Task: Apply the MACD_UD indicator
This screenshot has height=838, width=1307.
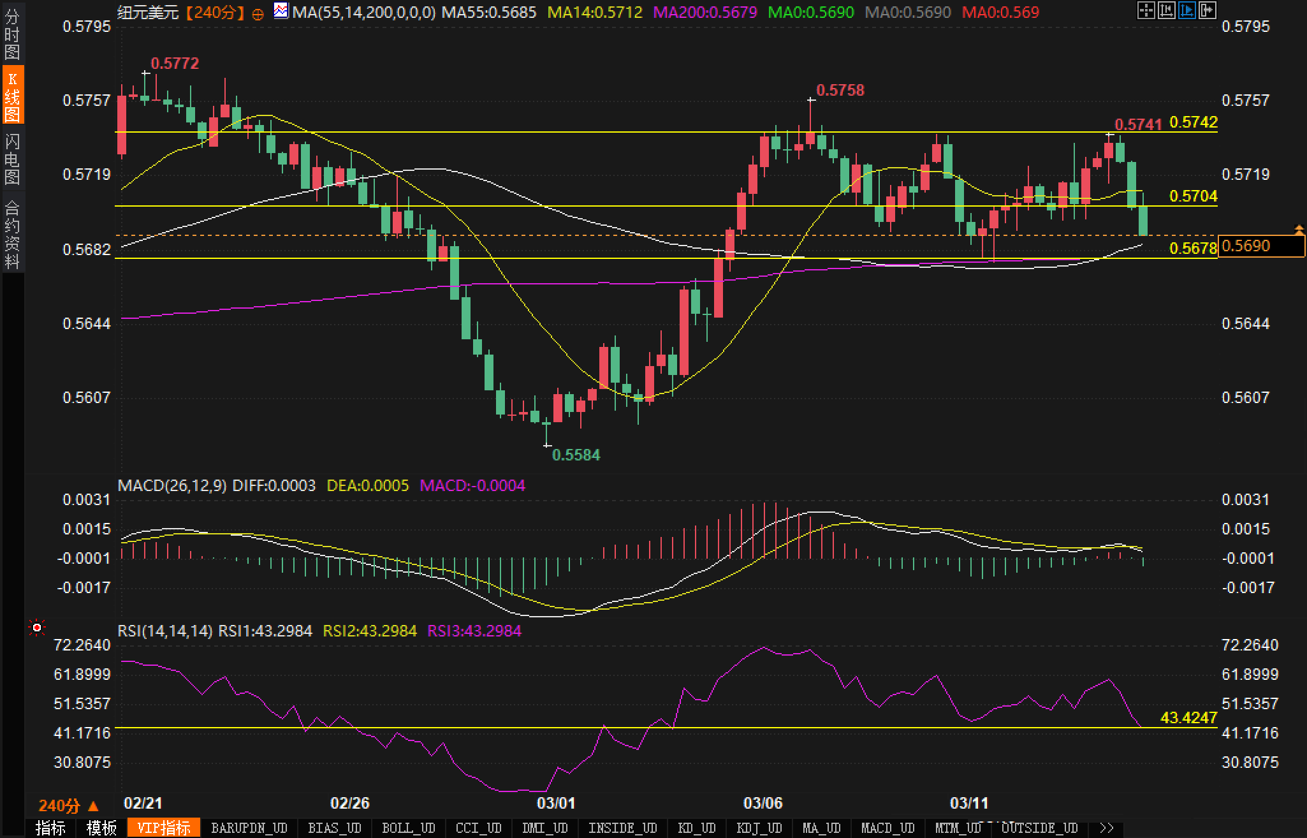Action: coord(888,828)
